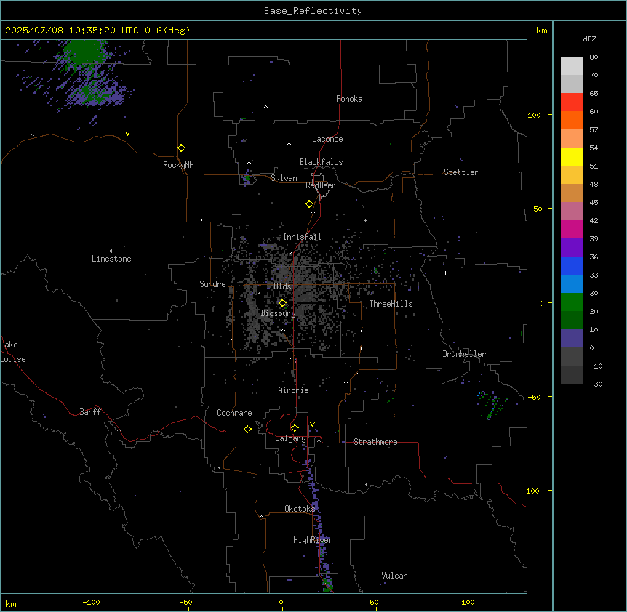Viewport: 627px width, 612px height.
Task: Click the Banff label
Action: pos(90,412)
